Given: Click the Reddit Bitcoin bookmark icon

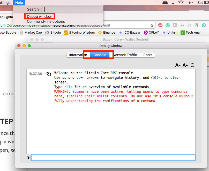Looking at the screenshot, I should (47, 33).
